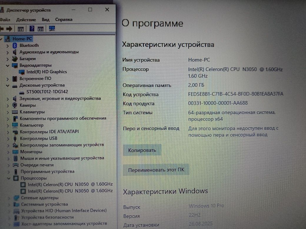The image size is (306, 229).
Task: Expand the Bluetooth node
Action: point(7,46)
